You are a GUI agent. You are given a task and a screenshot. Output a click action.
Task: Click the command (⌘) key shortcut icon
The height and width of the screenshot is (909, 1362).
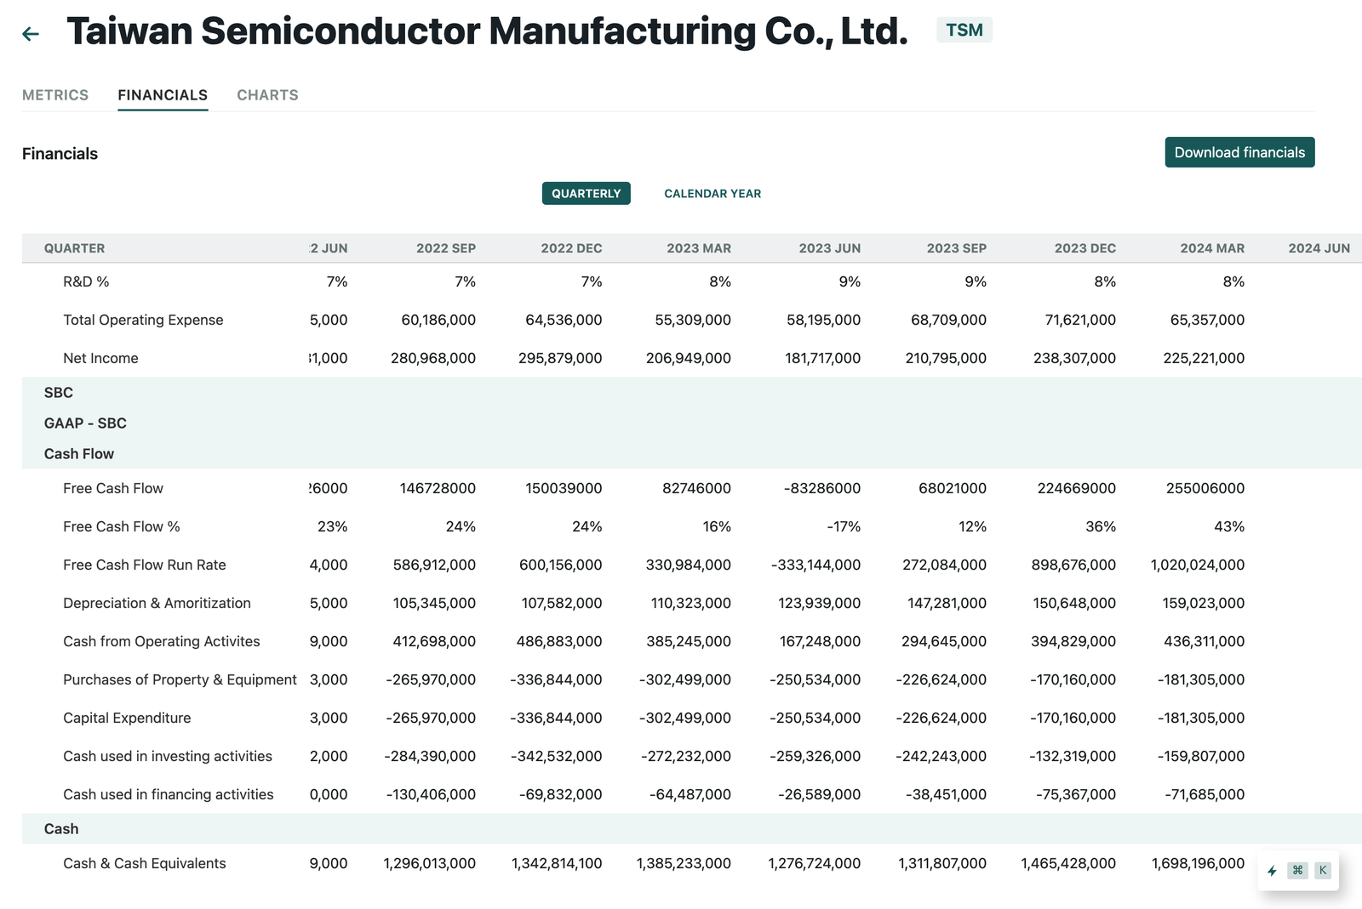click(1297, 871)
